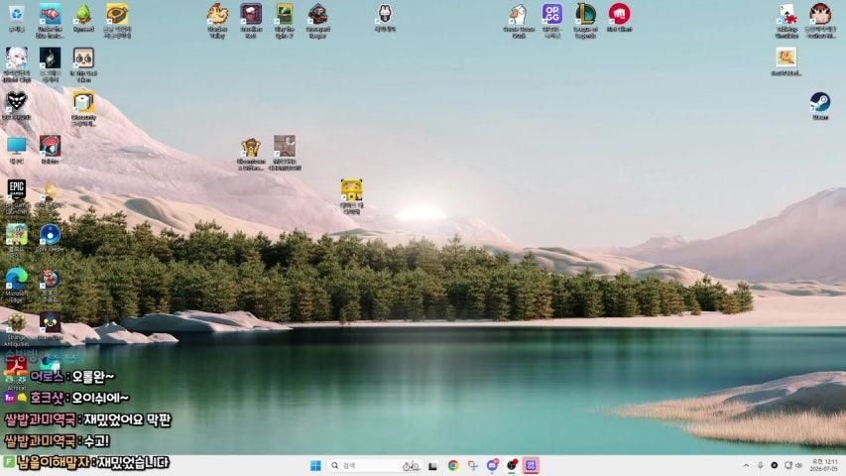Open the dark purple smiley face icon
846x476 pixels.
[51, 324]
